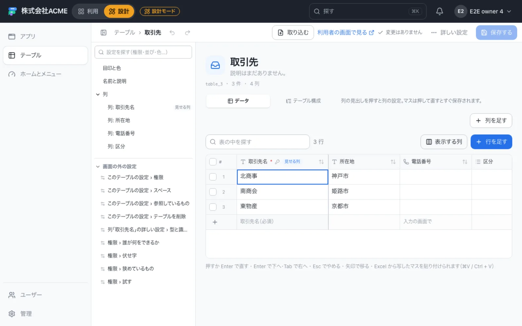
Task: Open 表示する列 column picker
Action: [x=444, y=142]
